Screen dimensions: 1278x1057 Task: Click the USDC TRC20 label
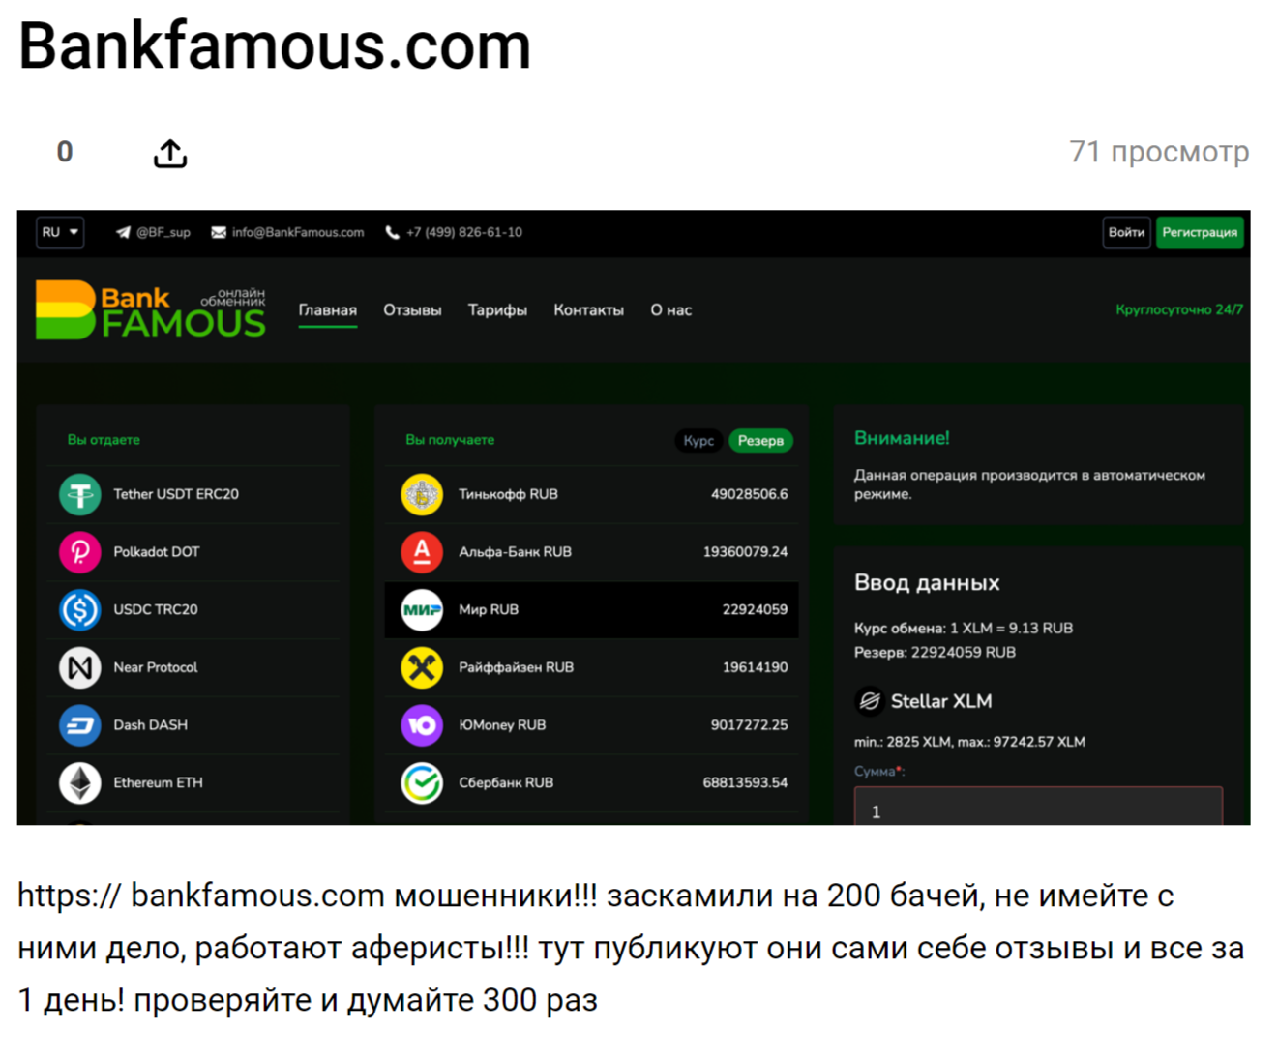156,609
